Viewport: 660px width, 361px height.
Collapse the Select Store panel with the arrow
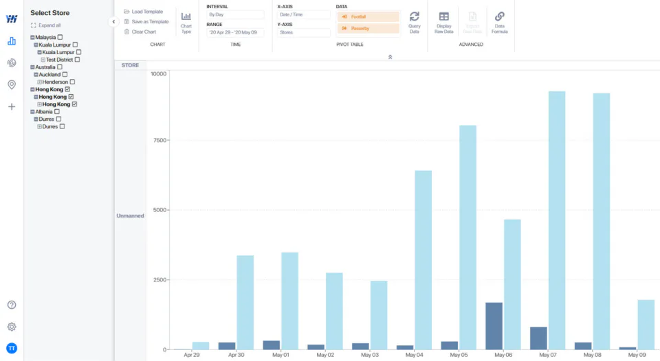[113, 21]
